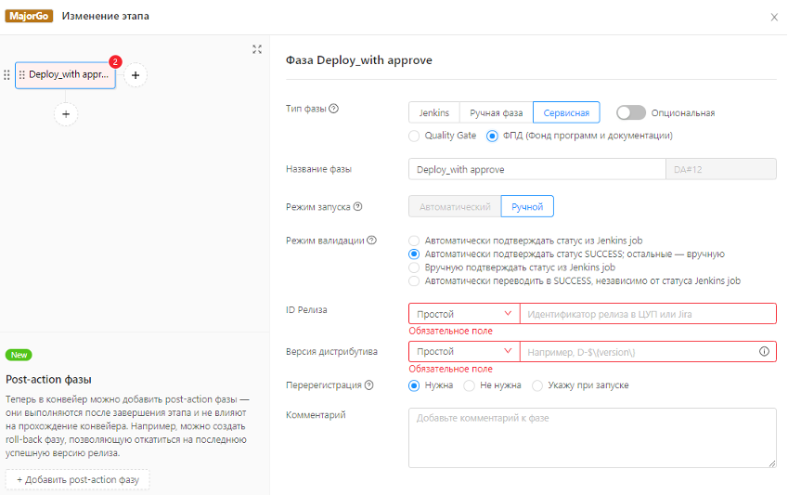The image size is (788, 495).
Task: Open the Простой dropdown for Версия дистрибутива
Action: tap(464, 352)
